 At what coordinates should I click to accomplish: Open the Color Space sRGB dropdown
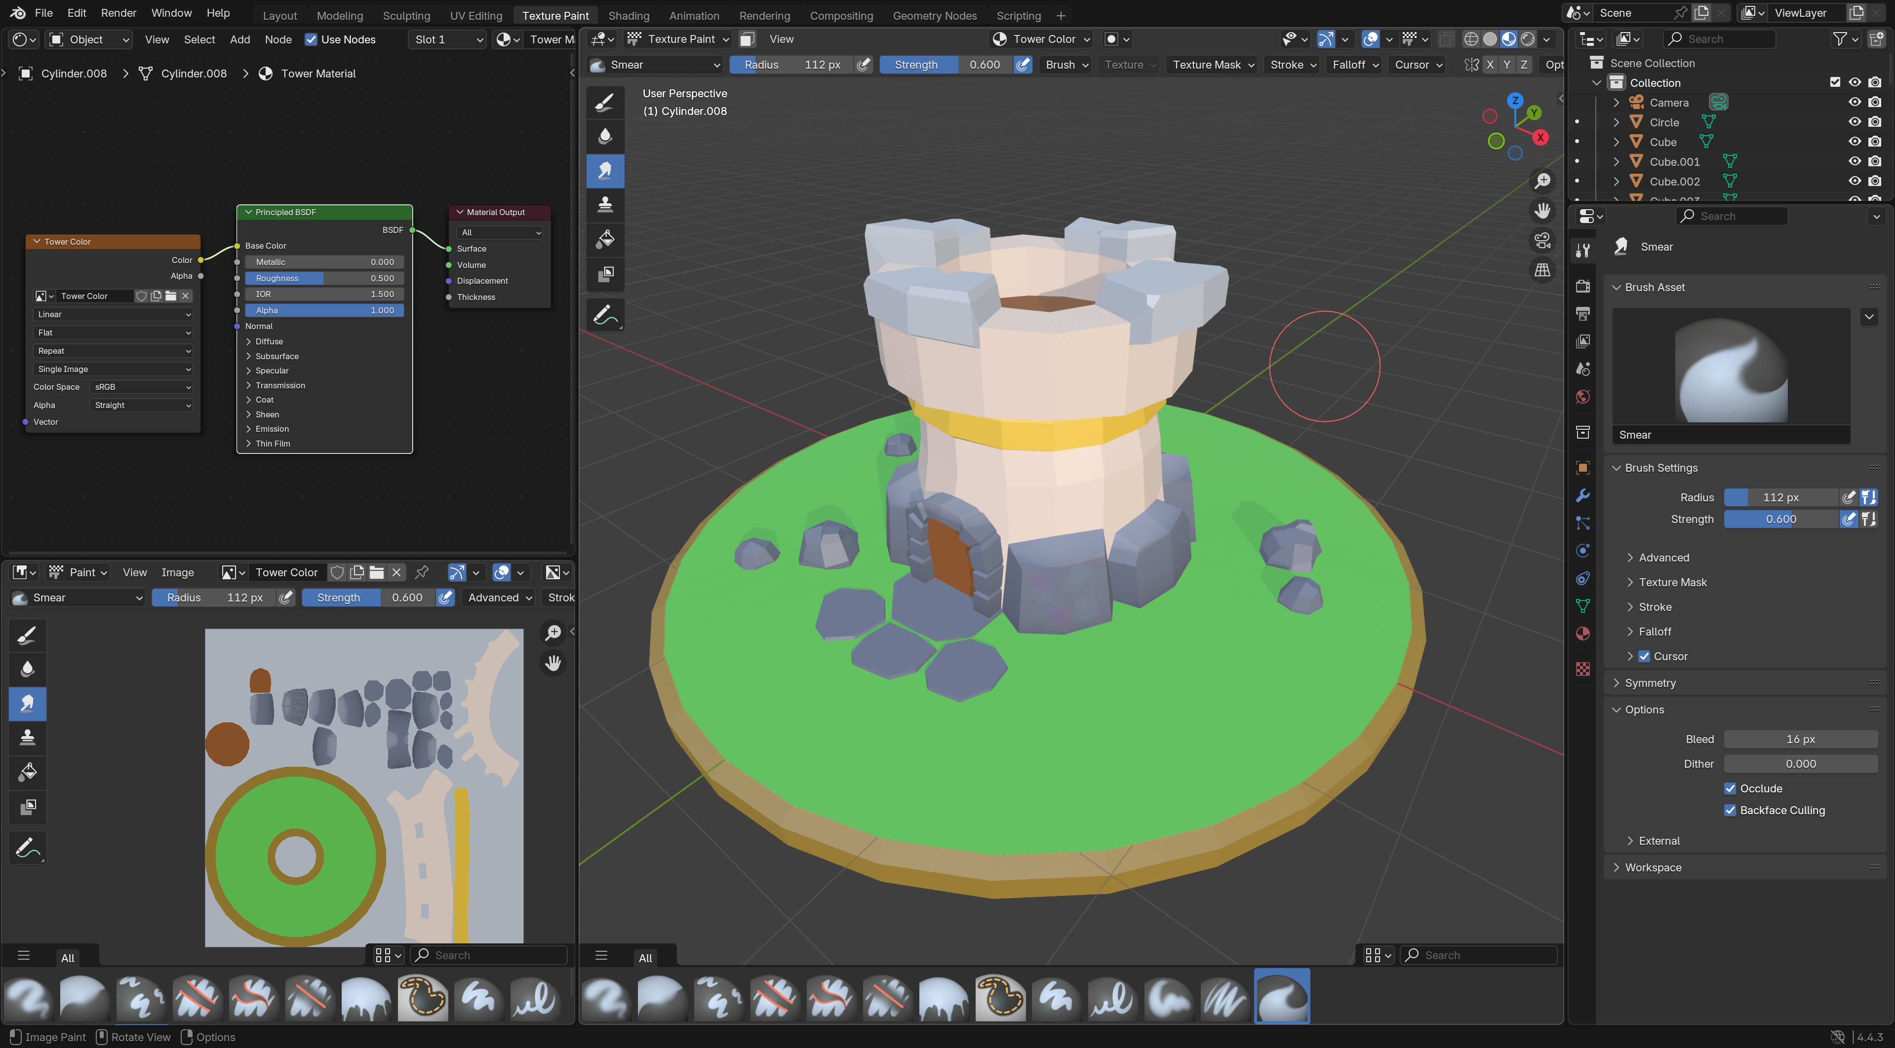click(141, 386)
